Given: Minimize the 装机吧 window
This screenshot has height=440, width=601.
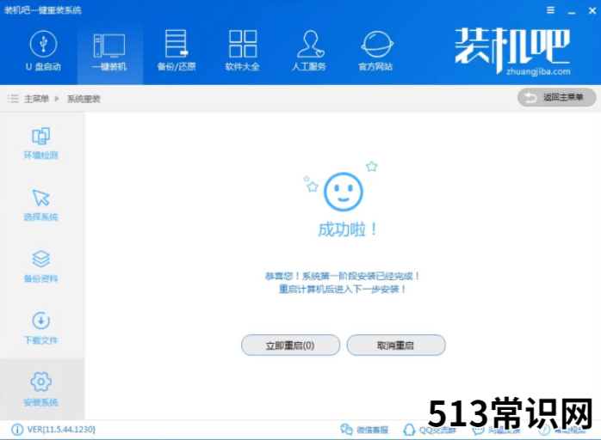Looking at the screenshot, I should pyautogui.click(x=572, y=11).
